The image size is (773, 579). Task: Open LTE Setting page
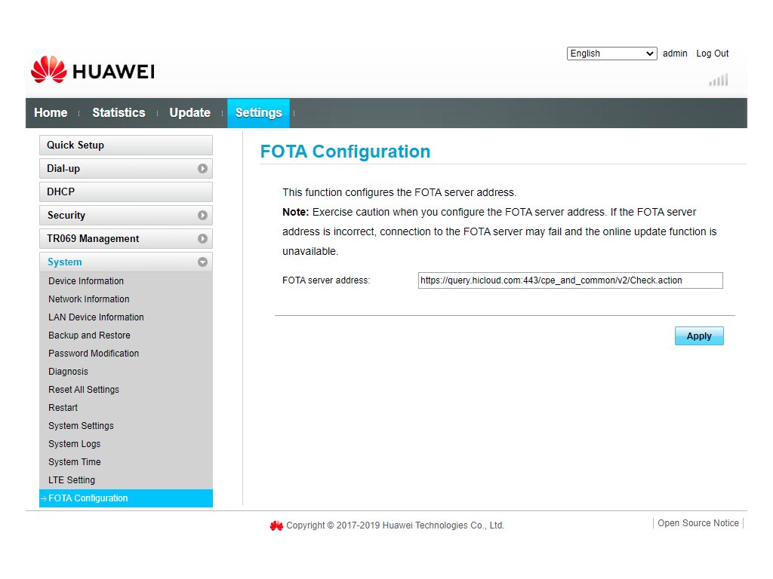[72, 480]
